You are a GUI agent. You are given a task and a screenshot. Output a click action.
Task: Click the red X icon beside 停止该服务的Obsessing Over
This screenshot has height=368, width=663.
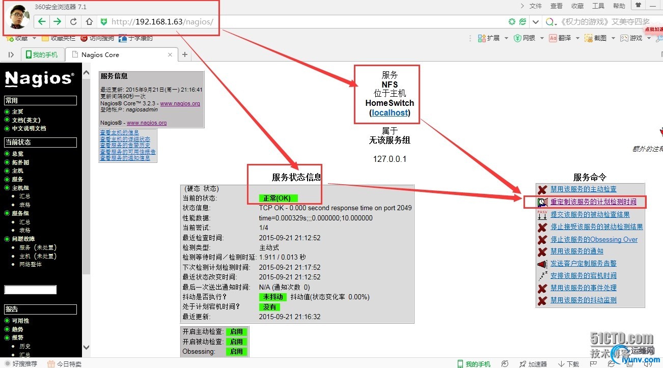pyautogui.click(x=542, y=239)
